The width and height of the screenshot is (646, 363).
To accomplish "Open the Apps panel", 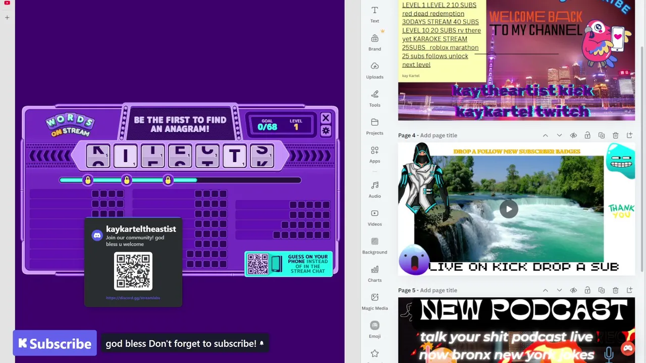I will pos(374,154).
